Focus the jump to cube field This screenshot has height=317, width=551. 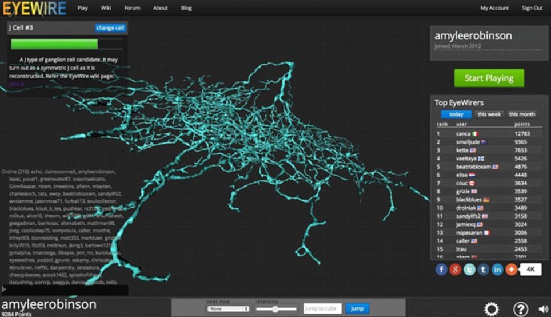pyautogui.click(x=322, y=308)
